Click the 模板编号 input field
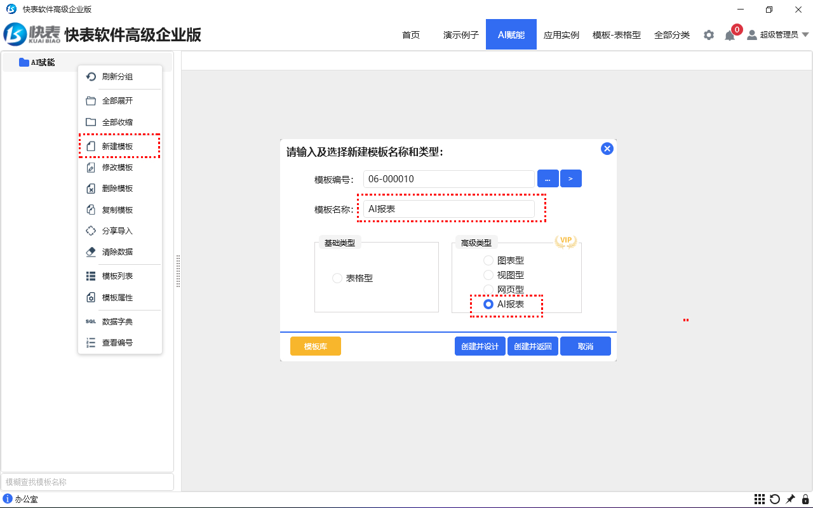The image size is (813, 508). [449, 179]
